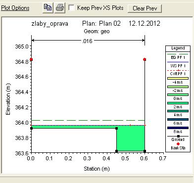Click the Station (m) axis label
The height and width of the screenshot is (183, 194).
point(97,169)
